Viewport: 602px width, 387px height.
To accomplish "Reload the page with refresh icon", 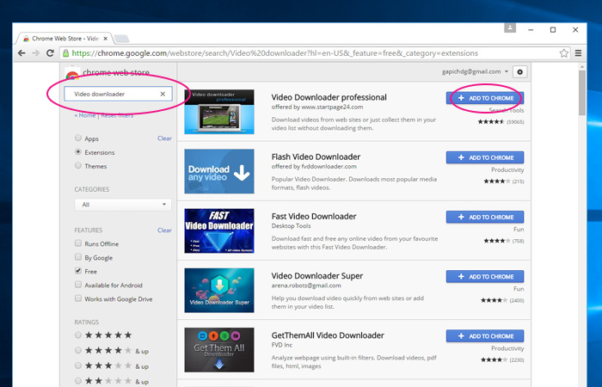I will [x=50, y=53].
